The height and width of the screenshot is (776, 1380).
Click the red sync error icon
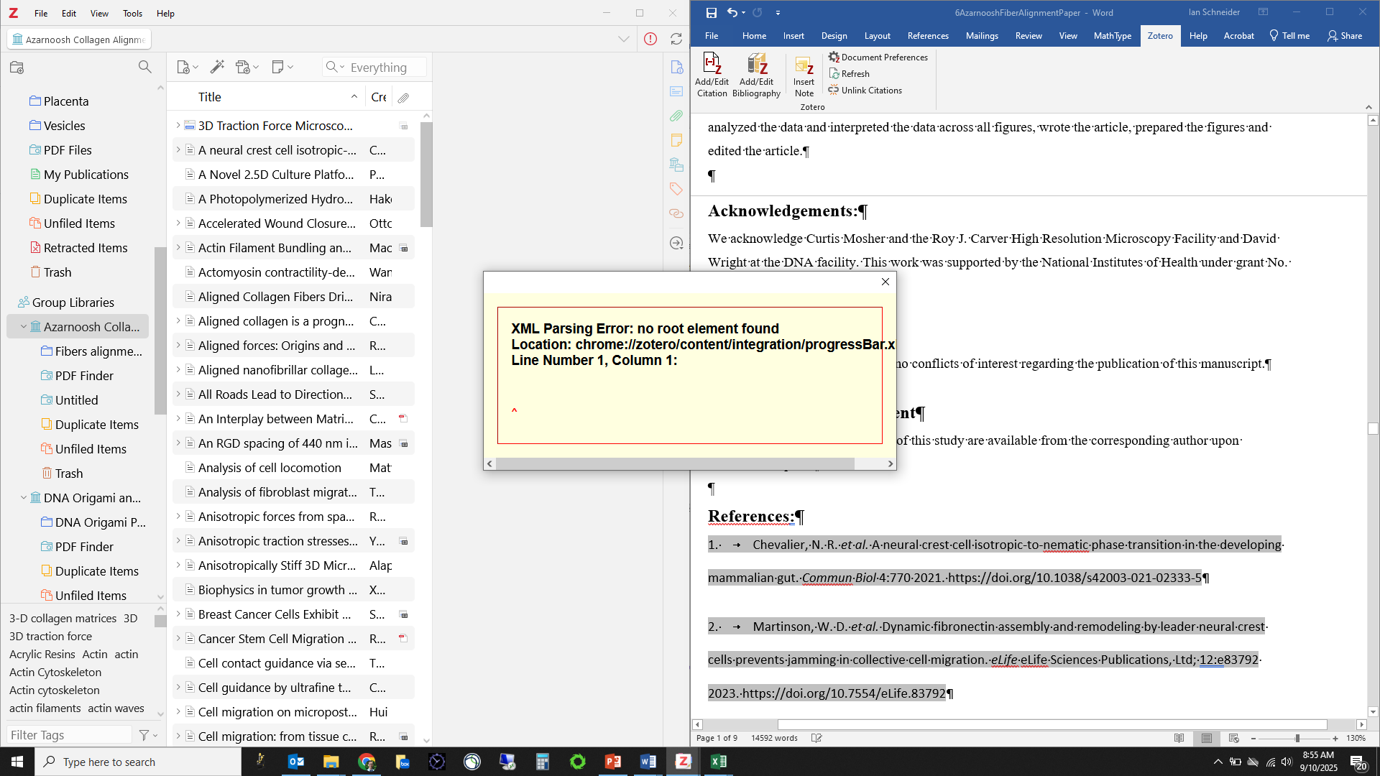tap(650, 39)
